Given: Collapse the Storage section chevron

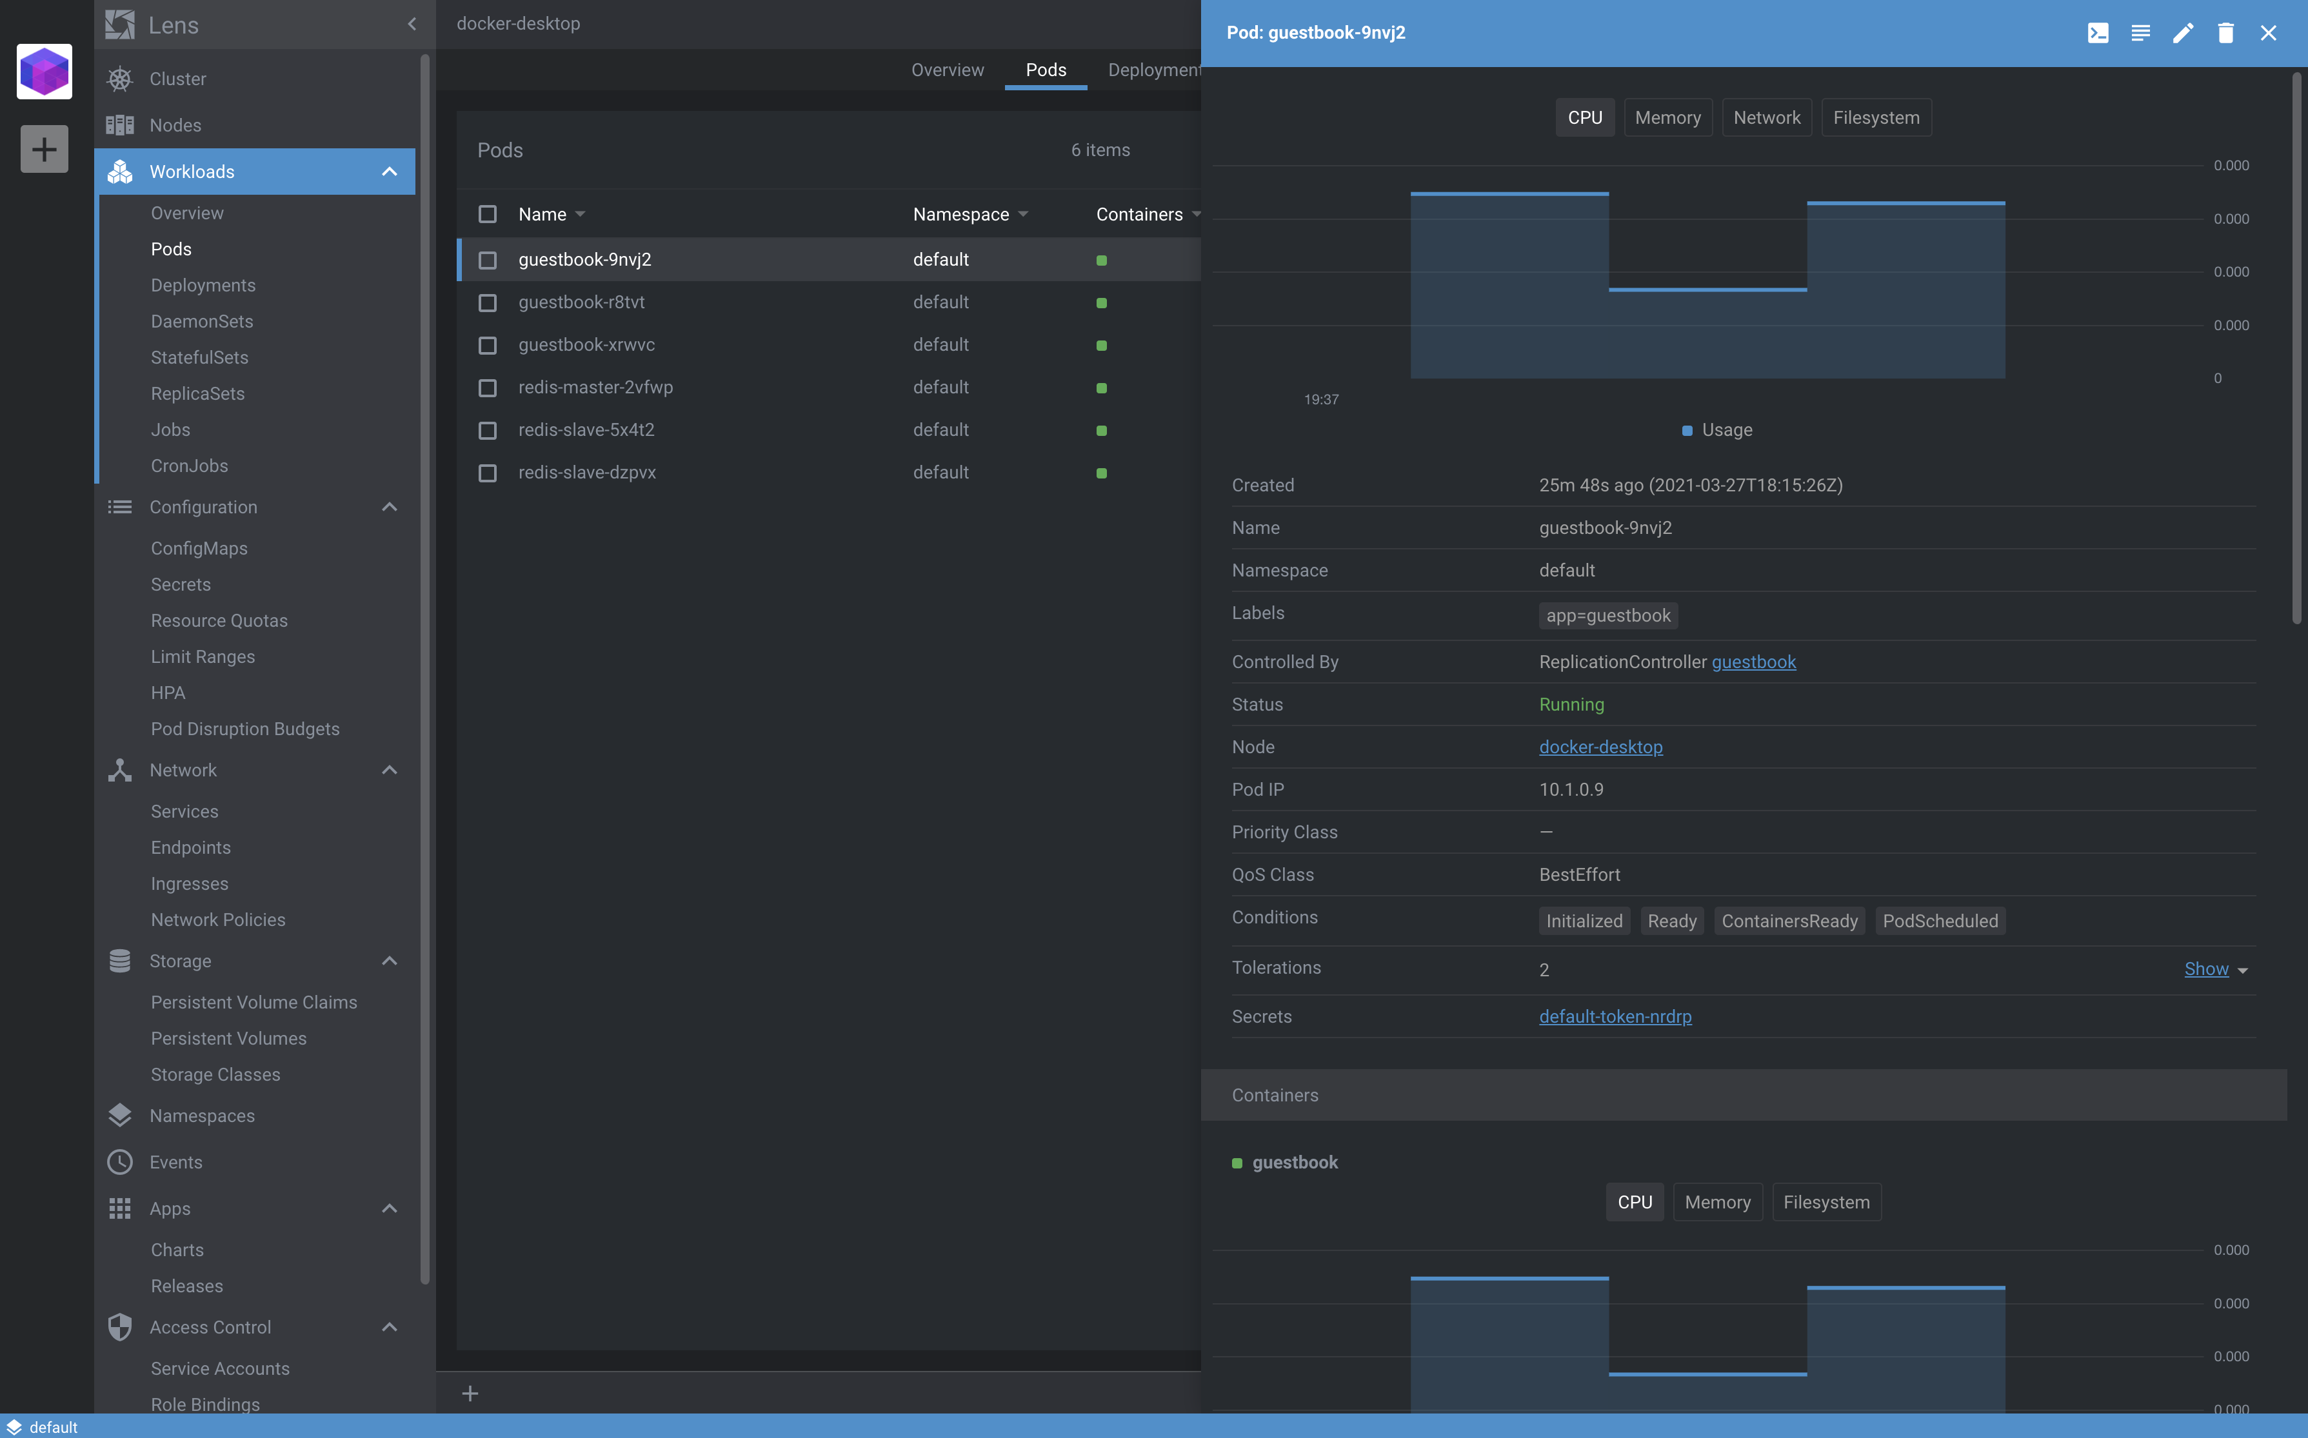Looking at the screenshot, I should (x=389, y=961).
